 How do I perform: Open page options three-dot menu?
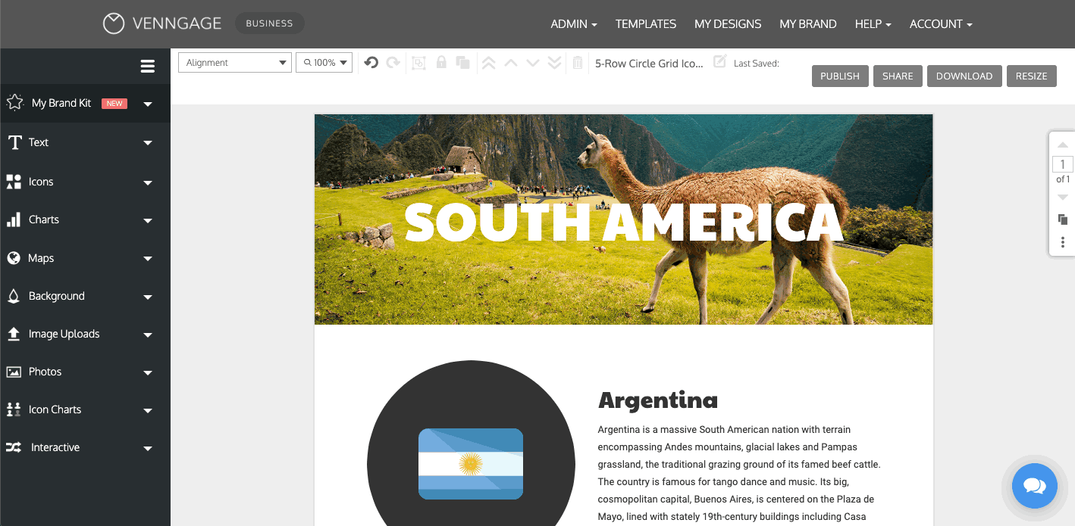pos(1063,242)
